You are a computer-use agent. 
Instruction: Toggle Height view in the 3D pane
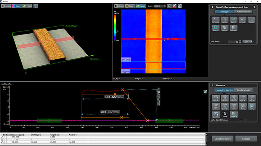pos(27,6)
